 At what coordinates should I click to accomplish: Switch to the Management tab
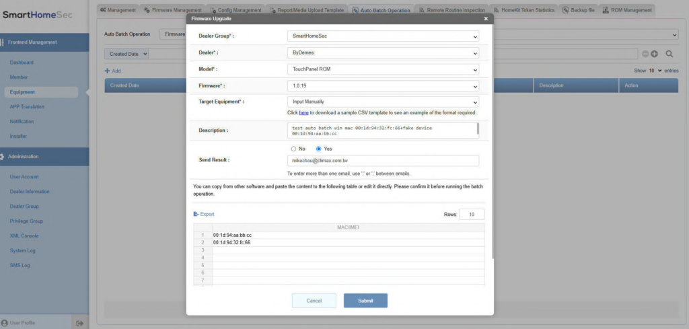[118, 10]
